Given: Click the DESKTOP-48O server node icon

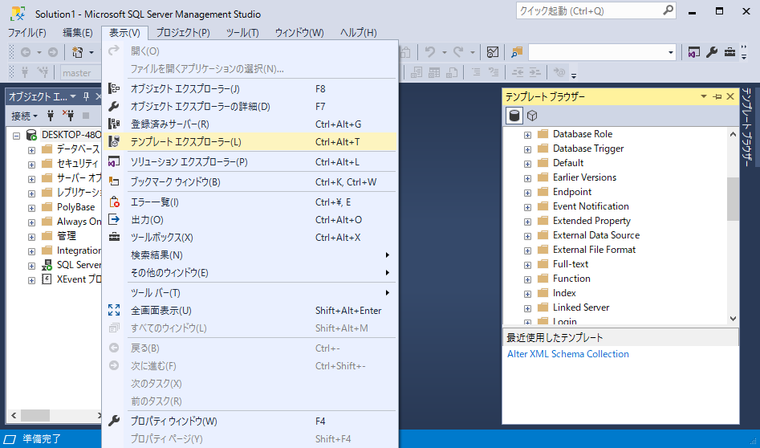Looking at the screenshot, I should click(31, 135).
